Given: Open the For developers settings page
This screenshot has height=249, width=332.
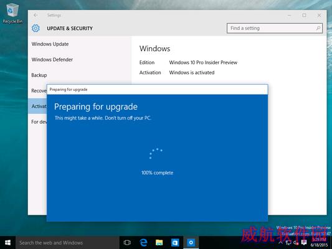Looking at the screenshot, I should pos(39,122).
